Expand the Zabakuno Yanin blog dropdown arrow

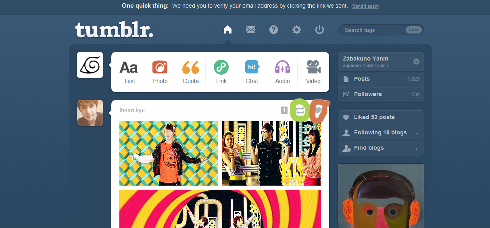point(417,62)
